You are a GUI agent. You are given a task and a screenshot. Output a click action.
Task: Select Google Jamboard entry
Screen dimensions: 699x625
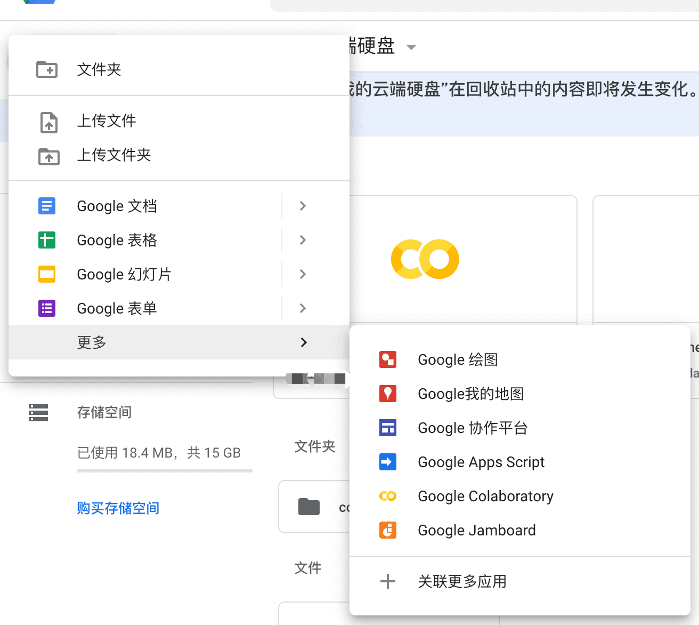coord(520,530)
